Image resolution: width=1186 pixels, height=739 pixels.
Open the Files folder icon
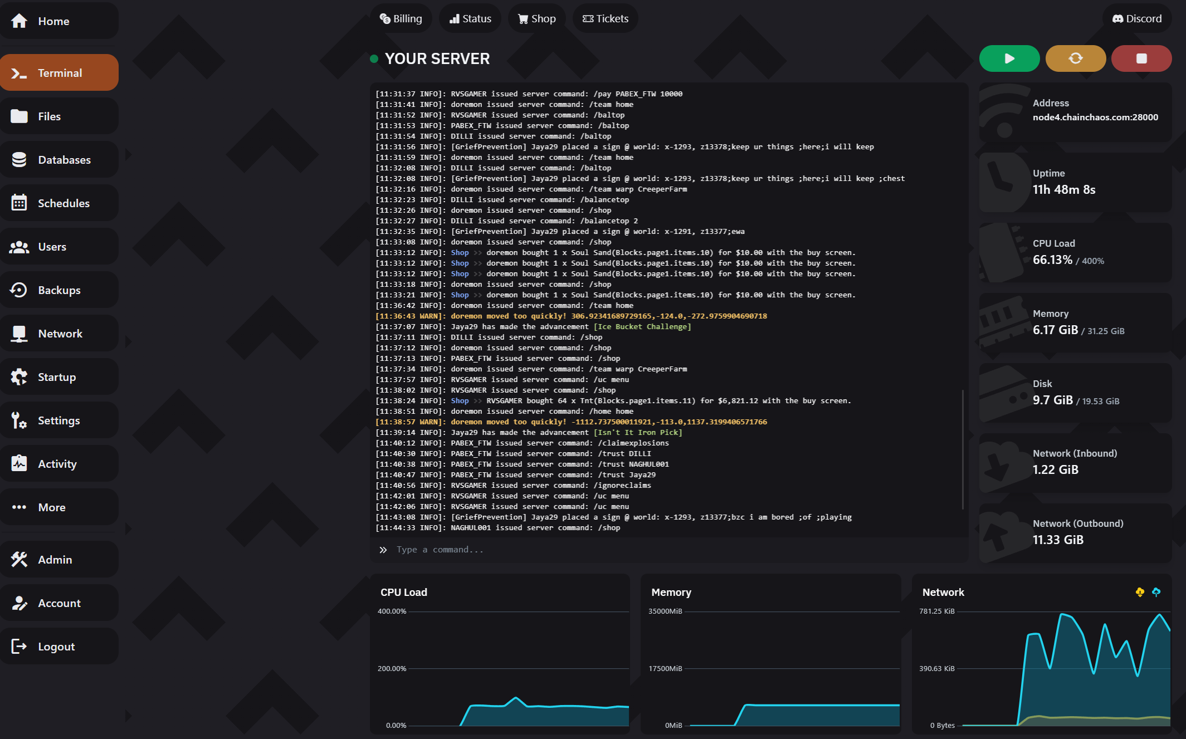[x=19, y=116]
